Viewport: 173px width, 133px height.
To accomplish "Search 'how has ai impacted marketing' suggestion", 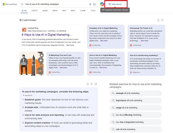I will [136, 122].
